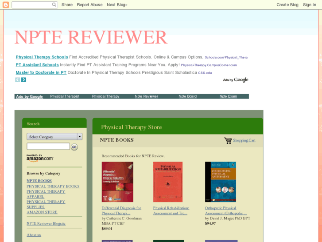Click the Powered by Amazon.com logo
The image size is (322, 242).
coord(40,158)
